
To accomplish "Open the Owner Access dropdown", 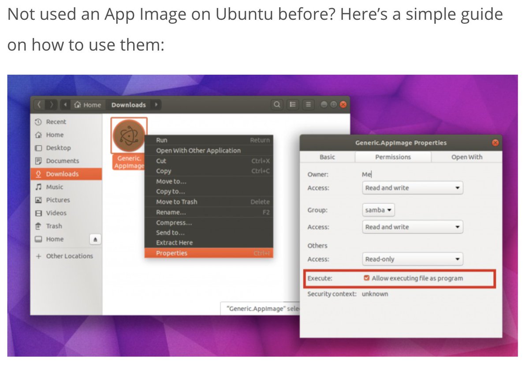I will [412, 188].
